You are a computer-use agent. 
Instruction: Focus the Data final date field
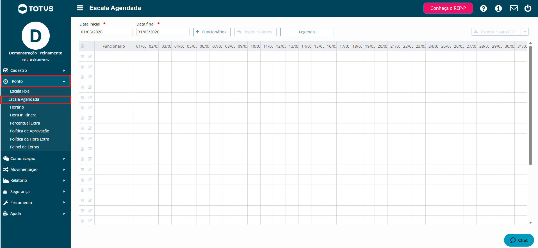pos(163,32)
